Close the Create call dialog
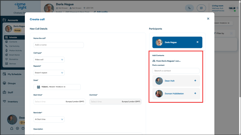241x135 pixels. pyautogui.click(x=208, y=18)
